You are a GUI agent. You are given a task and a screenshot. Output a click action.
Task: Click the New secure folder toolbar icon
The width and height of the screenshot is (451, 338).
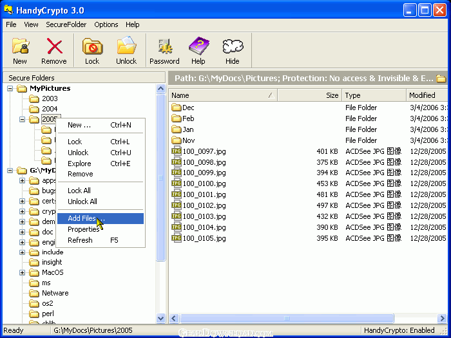(x=21, y=46)
